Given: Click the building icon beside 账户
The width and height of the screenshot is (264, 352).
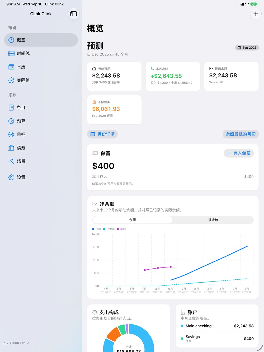Looking at the screenshot, I should point(183,312).
